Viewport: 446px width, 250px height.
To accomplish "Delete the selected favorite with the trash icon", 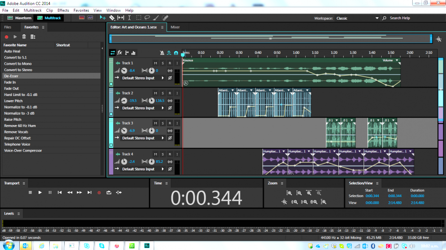I will [24, 37].
